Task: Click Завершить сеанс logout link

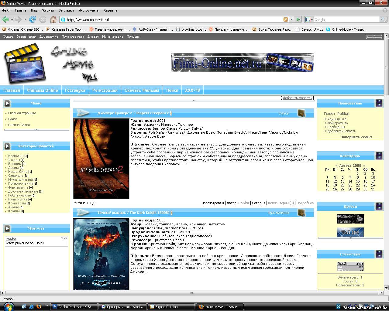Action: [x=356, y=137]
